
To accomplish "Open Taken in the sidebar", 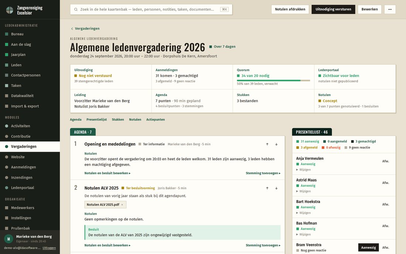I will pyautogui.click(x=30, y=85).
